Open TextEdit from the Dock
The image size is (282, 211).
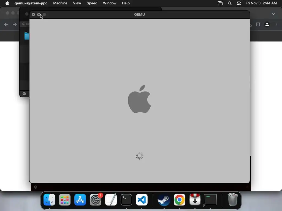click(111, 200)
